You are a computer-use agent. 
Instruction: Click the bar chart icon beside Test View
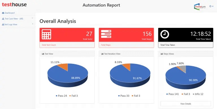pos(43,54)
